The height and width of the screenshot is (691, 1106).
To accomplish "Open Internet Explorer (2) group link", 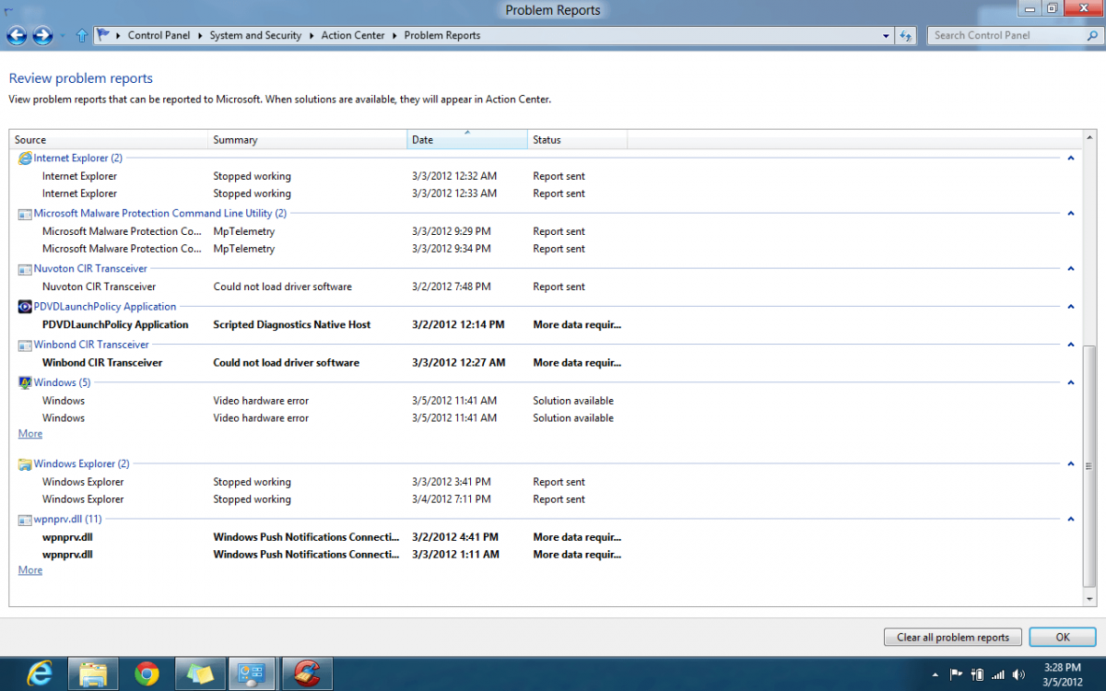I will (78, 158).
